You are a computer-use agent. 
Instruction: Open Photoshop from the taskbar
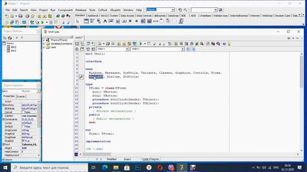(138, 168)
